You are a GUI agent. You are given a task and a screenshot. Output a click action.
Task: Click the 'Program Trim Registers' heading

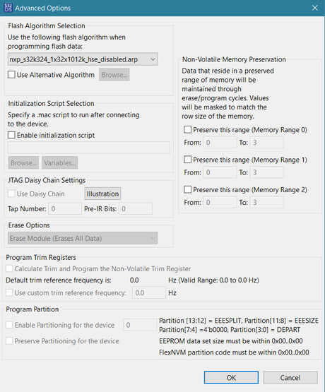point(41,258)
